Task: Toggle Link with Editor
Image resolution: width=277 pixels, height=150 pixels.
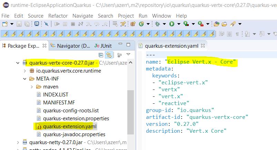Action: 109,55
